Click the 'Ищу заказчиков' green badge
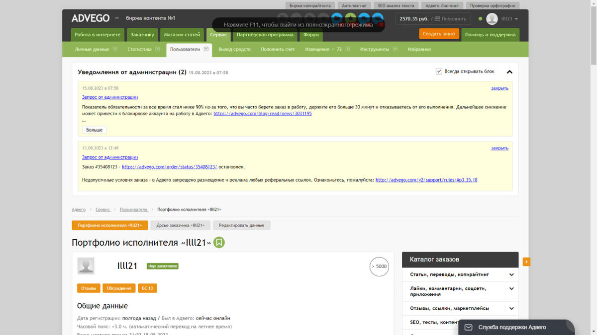Image resolution: width=597 pixels, height=335 pixels. coord(163,267)
